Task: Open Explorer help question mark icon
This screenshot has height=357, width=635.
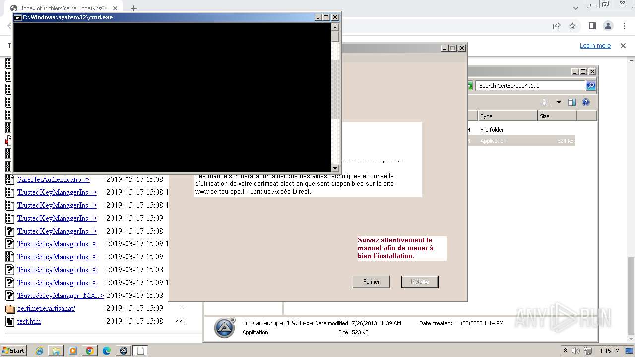Action: 586,102
